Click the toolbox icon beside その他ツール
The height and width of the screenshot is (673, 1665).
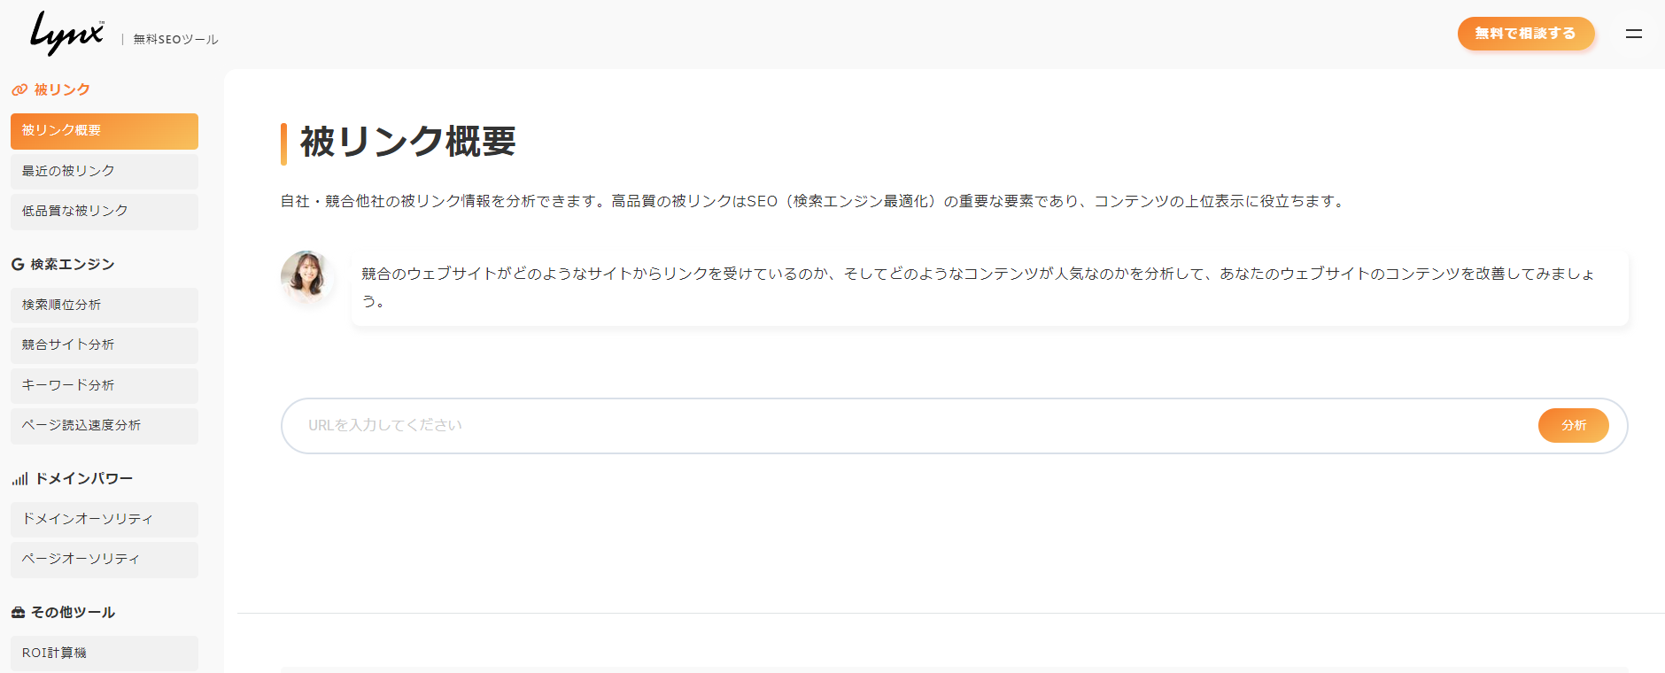click(x=18, y=613)
